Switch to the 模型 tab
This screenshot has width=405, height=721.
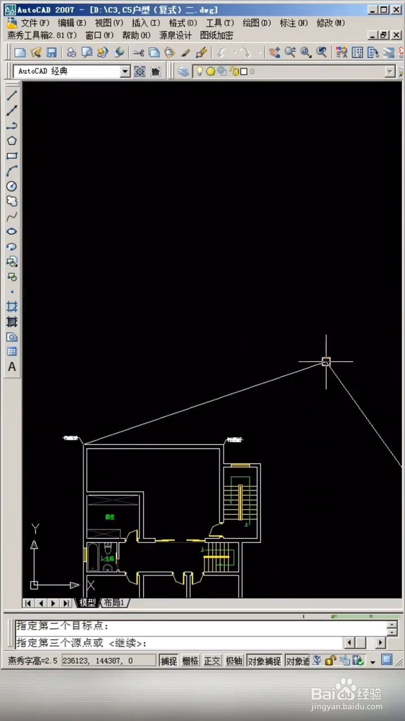(87, 603)
